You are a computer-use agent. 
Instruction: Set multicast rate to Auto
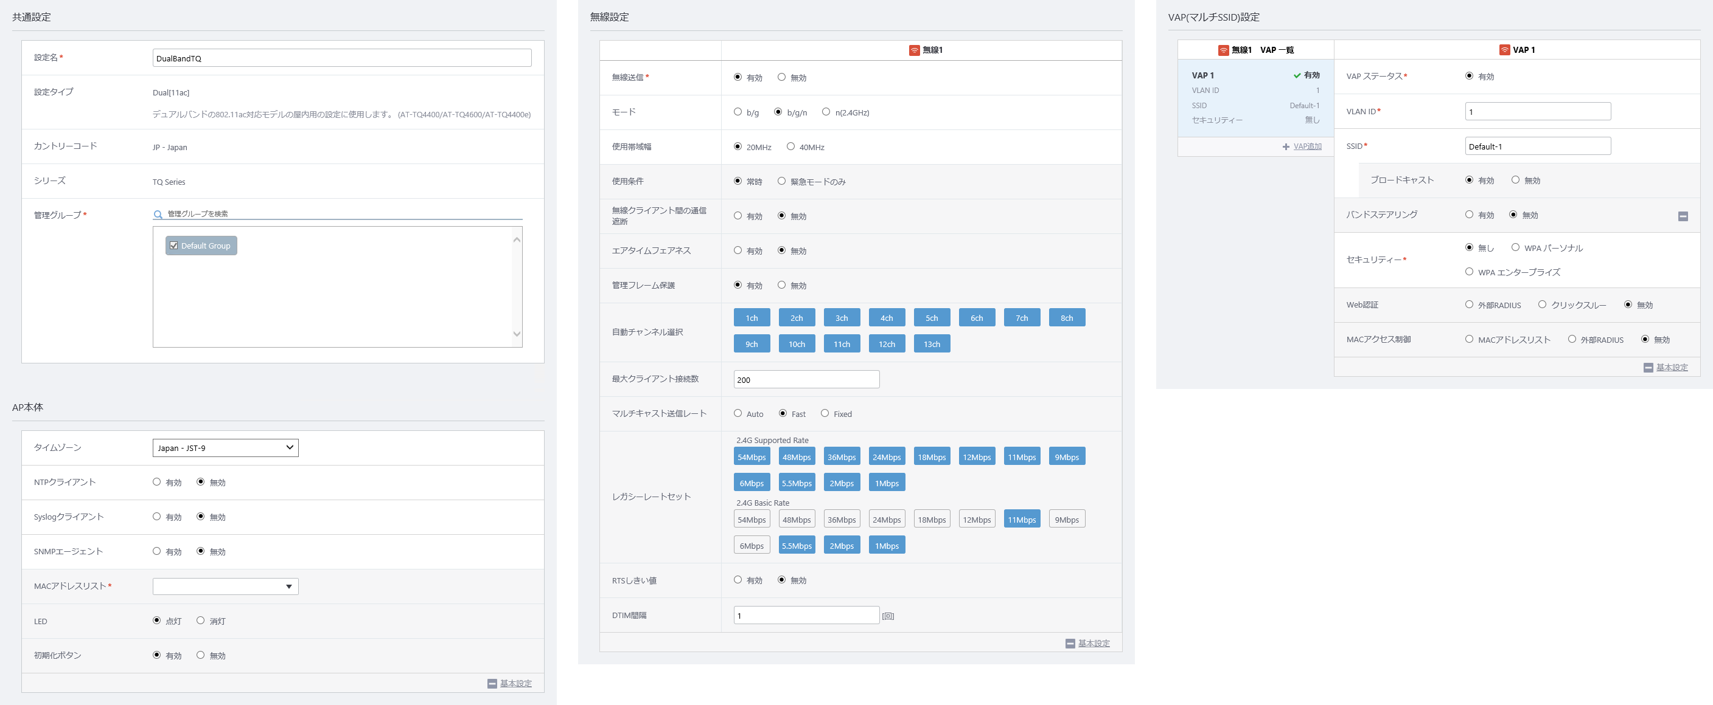point(738,413)
